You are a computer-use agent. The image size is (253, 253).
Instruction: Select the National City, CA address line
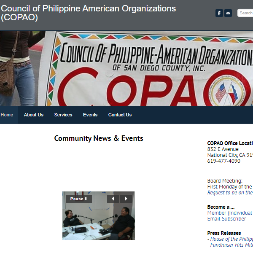230,155
